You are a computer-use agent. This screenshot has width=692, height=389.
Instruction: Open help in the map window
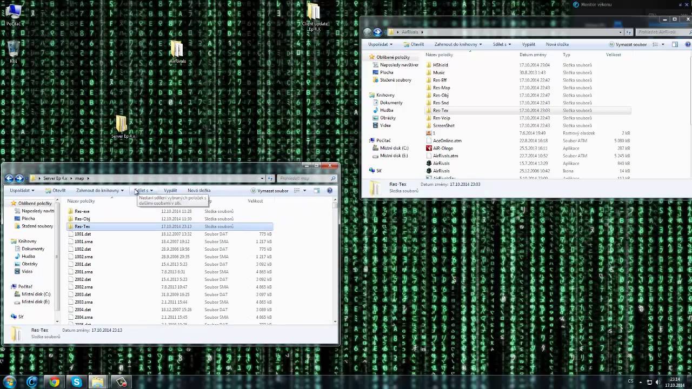330,190
